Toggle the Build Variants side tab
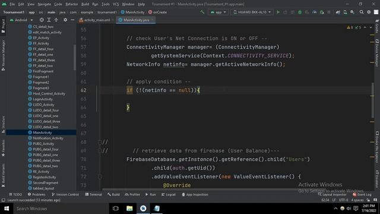Screen dimensions: 380x214 [x=3, y=175]
